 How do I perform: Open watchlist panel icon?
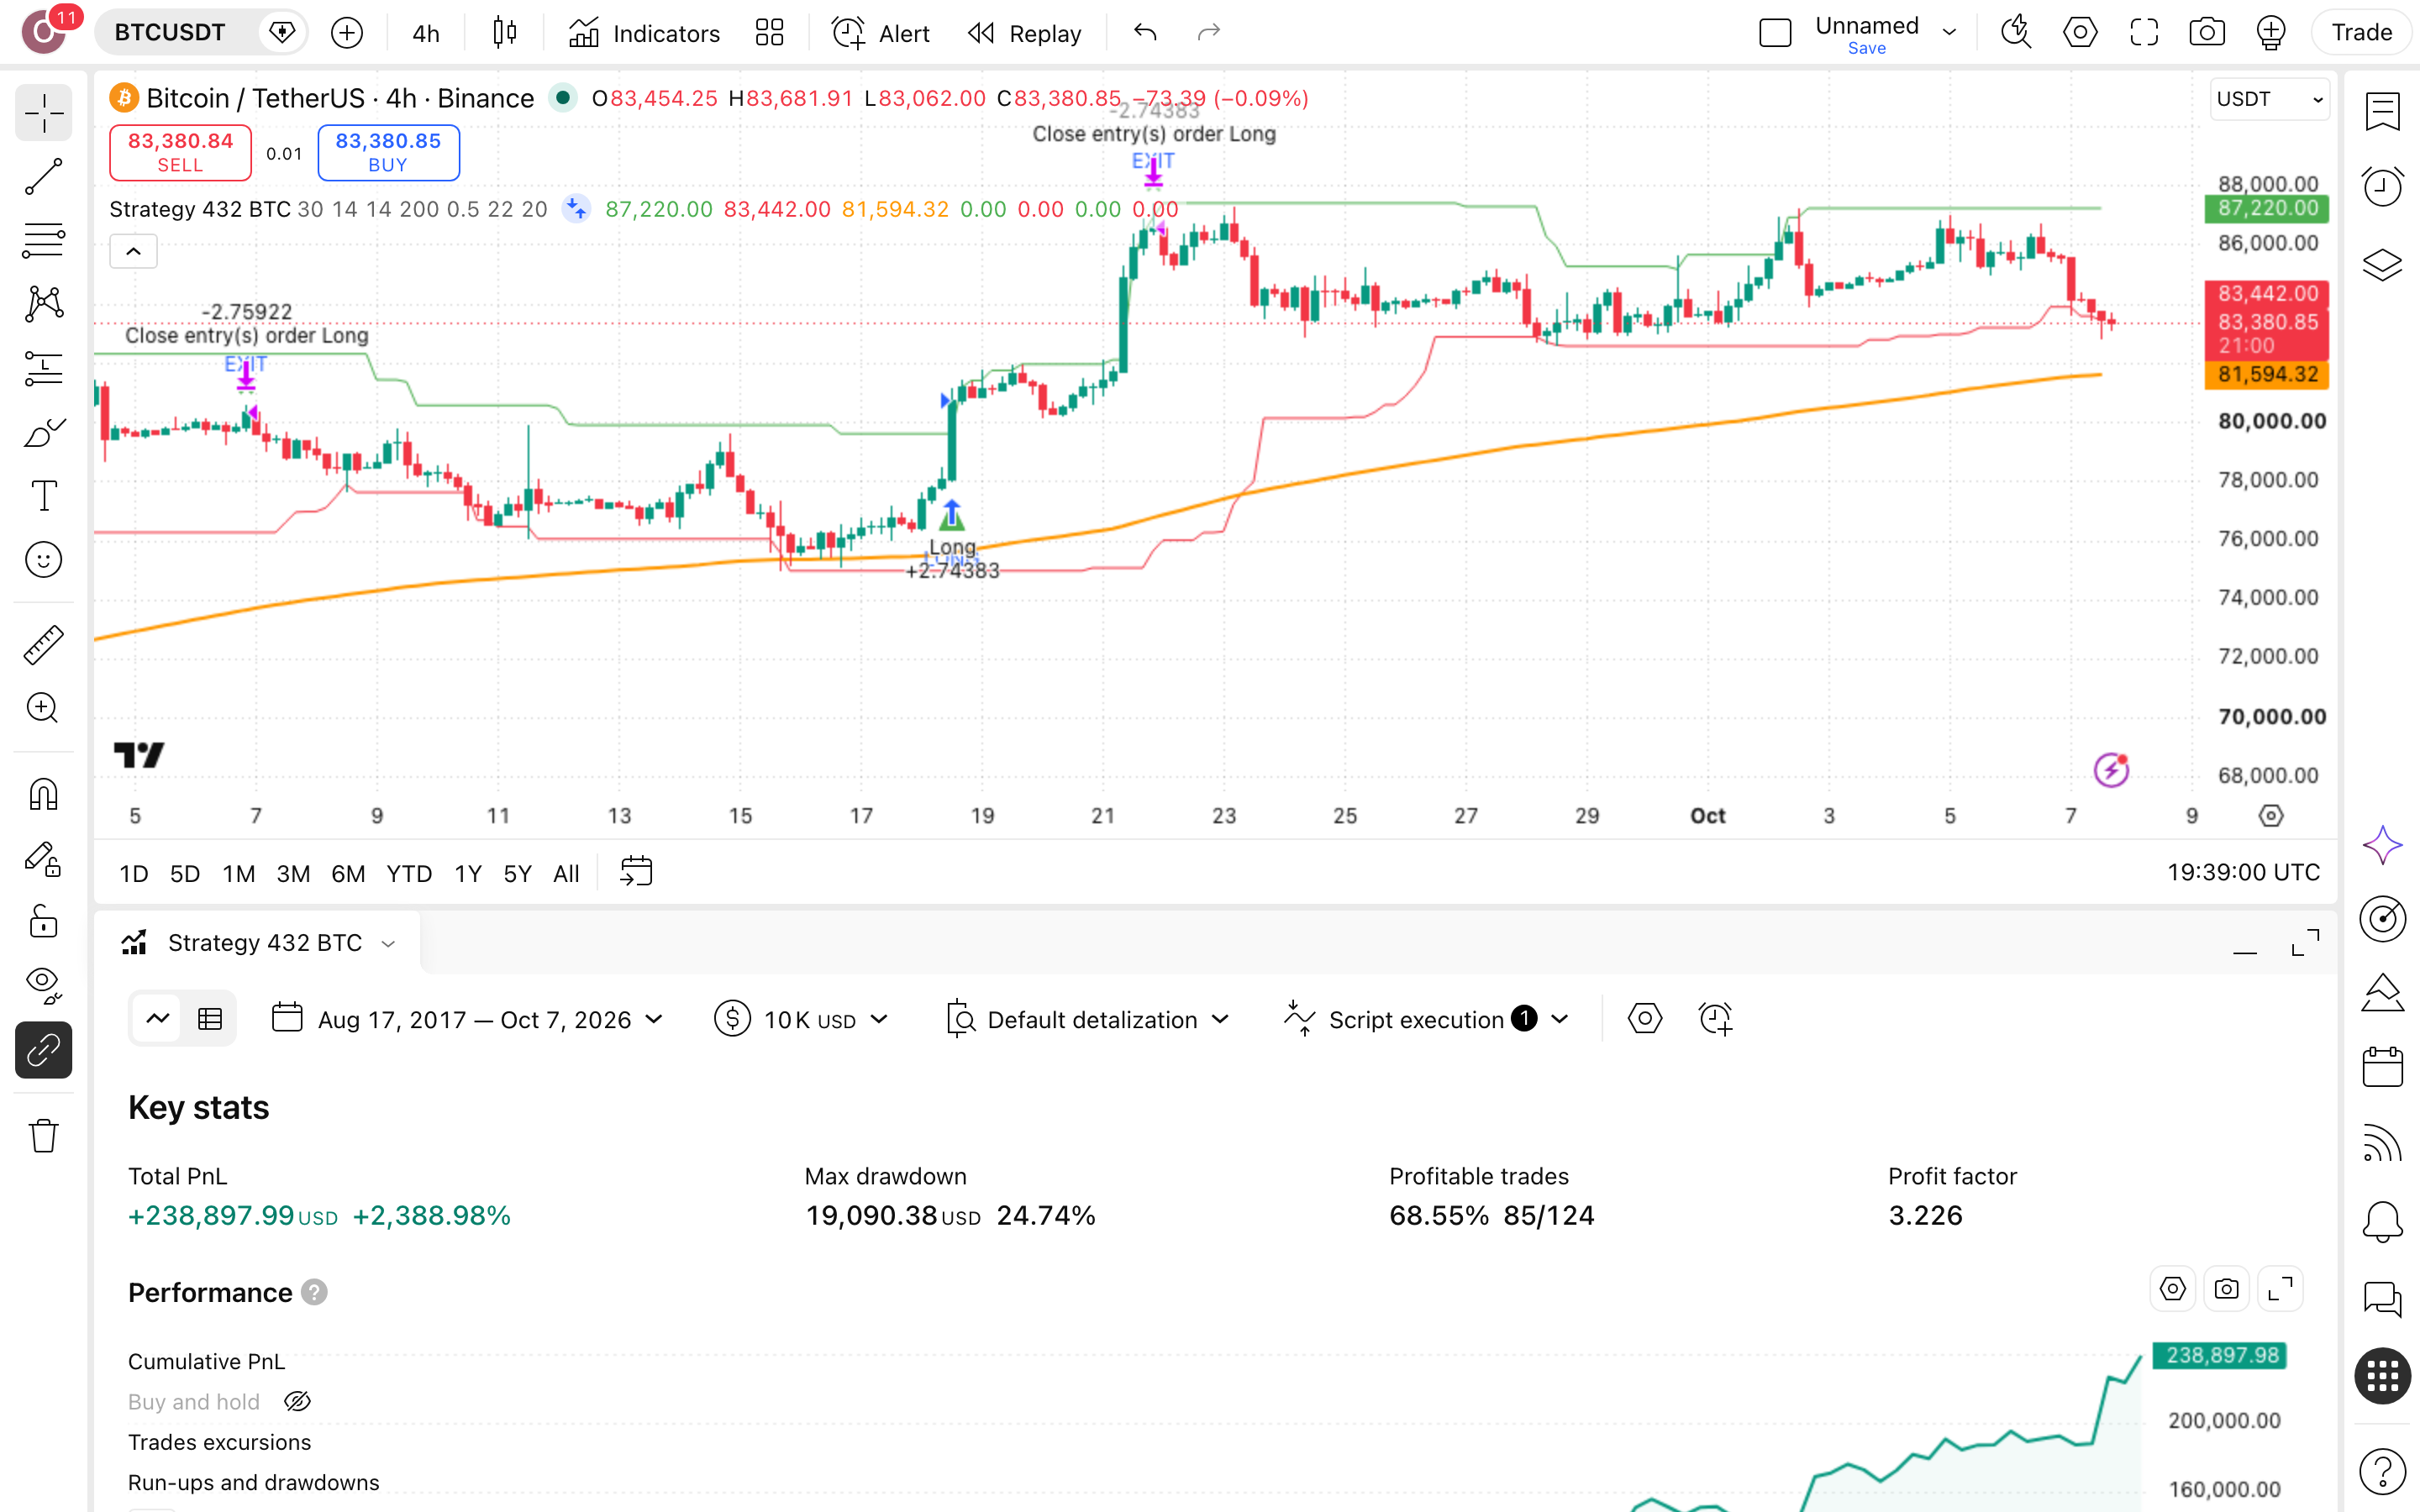pos(2382,111)
